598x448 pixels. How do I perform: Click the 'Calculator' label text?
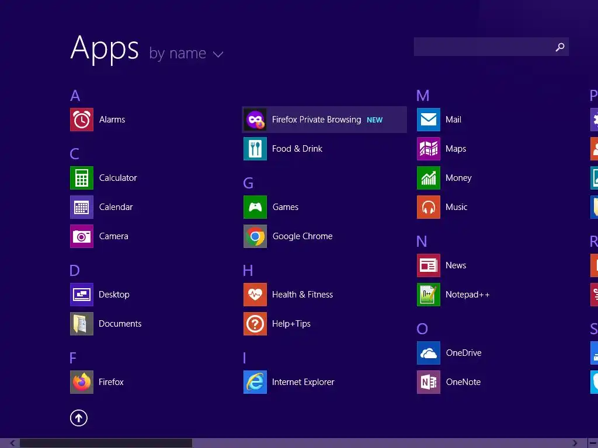click(118, 178)
